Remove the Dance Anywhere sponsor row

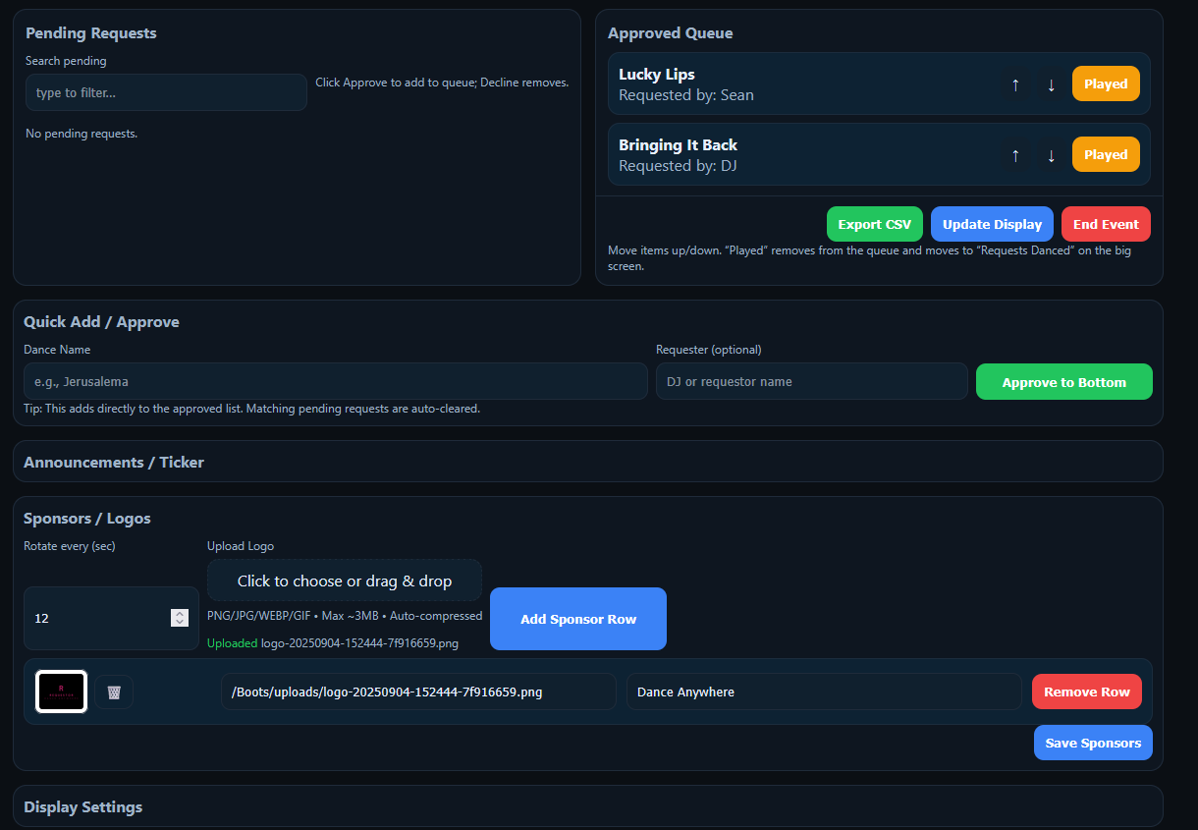[1086, 692]
